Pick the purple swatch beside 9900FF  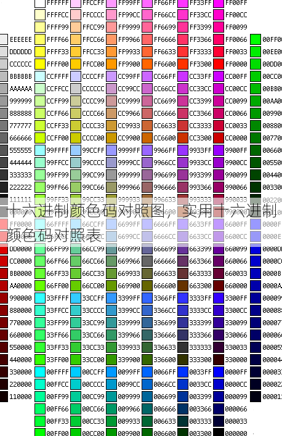click(x=219, y=150)
